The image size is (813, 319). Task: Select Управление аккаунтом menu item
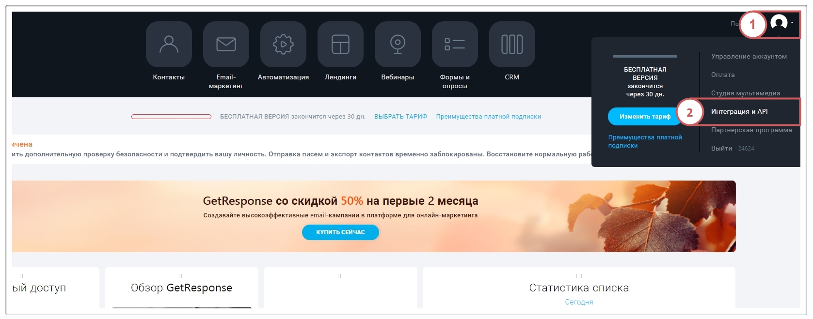coord(749,57)
